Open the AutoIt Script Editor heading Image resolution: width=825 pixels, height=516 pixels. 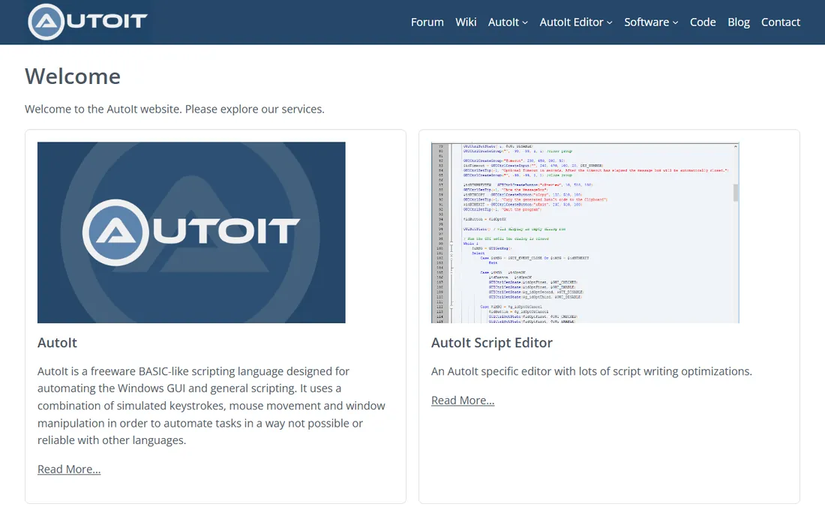[492, 343]
